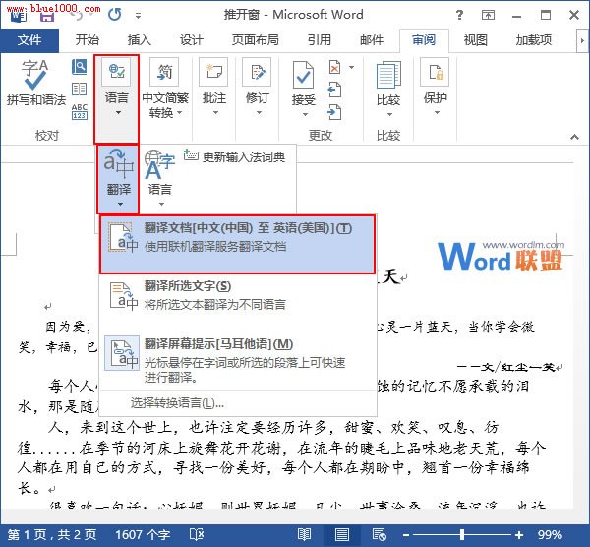Click the Help question mark icon
The height and width of the screenshot is (547, 590).
pyautogui.click(x=459, y=15)
